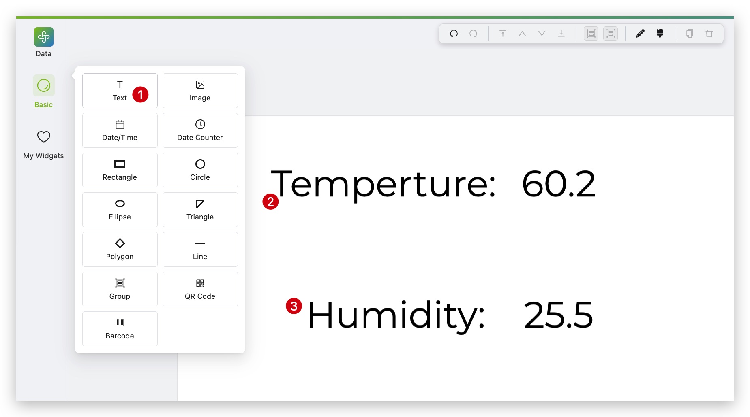The height and width of the screenshot is (417, 750).
Task: Click the Redo icon in the toolbar
Action: (x=473, y=34)
